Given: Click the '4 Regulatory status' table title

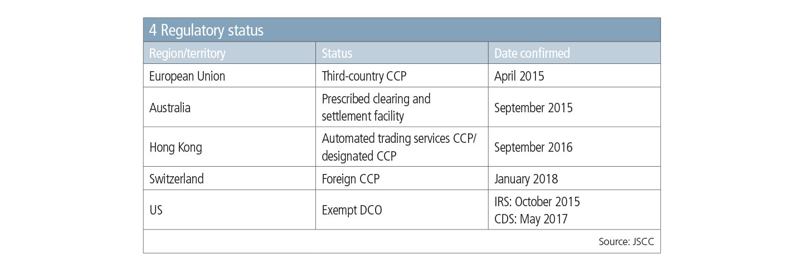Looking at the screenshot, I should [x=206, y=31].
